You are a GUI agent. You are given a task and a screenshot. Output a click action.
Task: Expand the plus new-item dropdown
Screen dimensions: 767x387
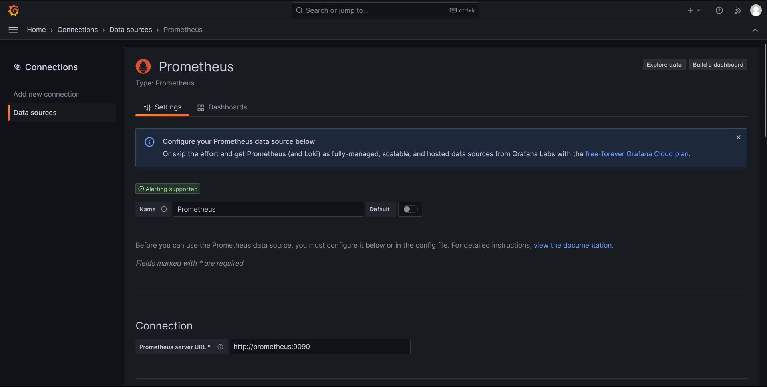tap(693, 10)
